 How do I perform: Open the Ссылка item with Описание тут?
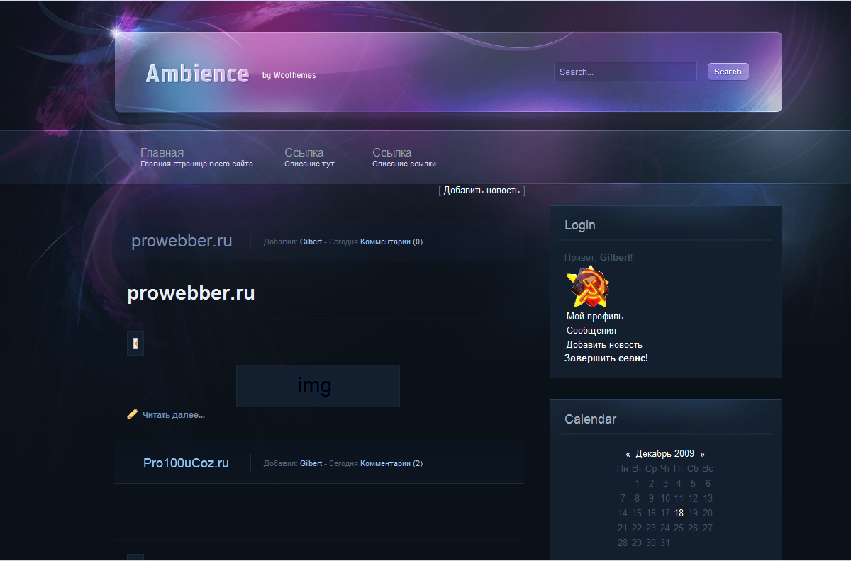[x=313, y=157]
